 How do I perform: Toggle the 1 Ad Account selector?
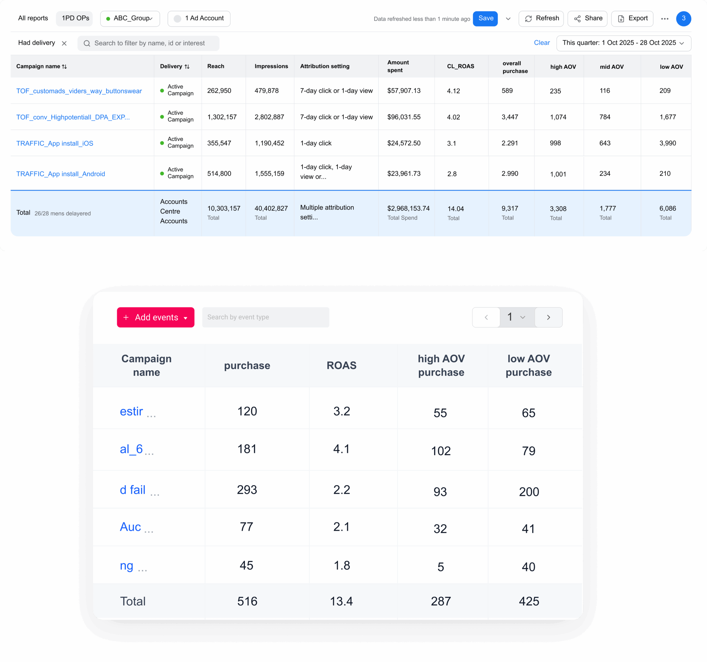[199, 19]
